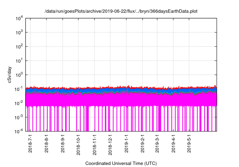The height and width of the screenshot is (167, 239).
Task: Select the 10^-3 y-axis label
Action: click(x=19, y=117)
